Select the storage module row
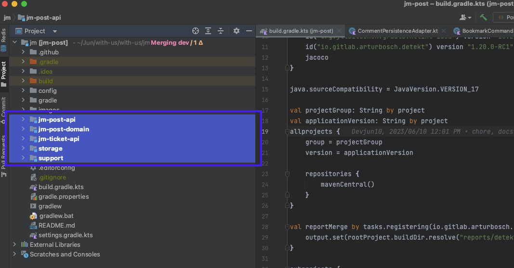 (x=132, y=148)
